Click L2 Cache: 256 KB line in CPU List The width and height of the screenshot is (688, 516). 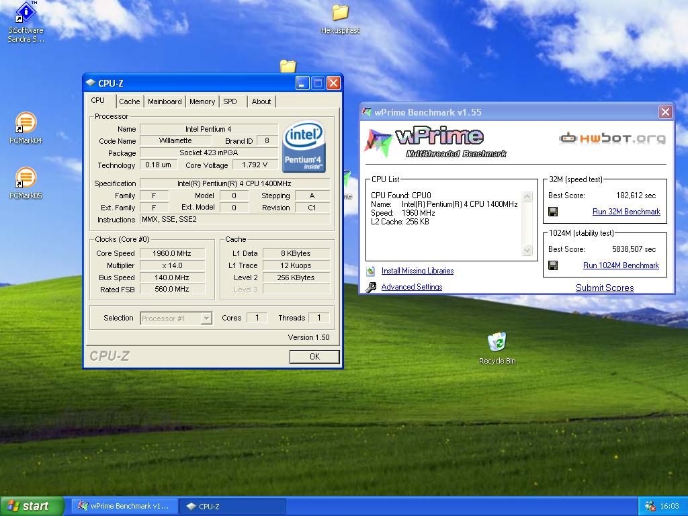(400, 222)
